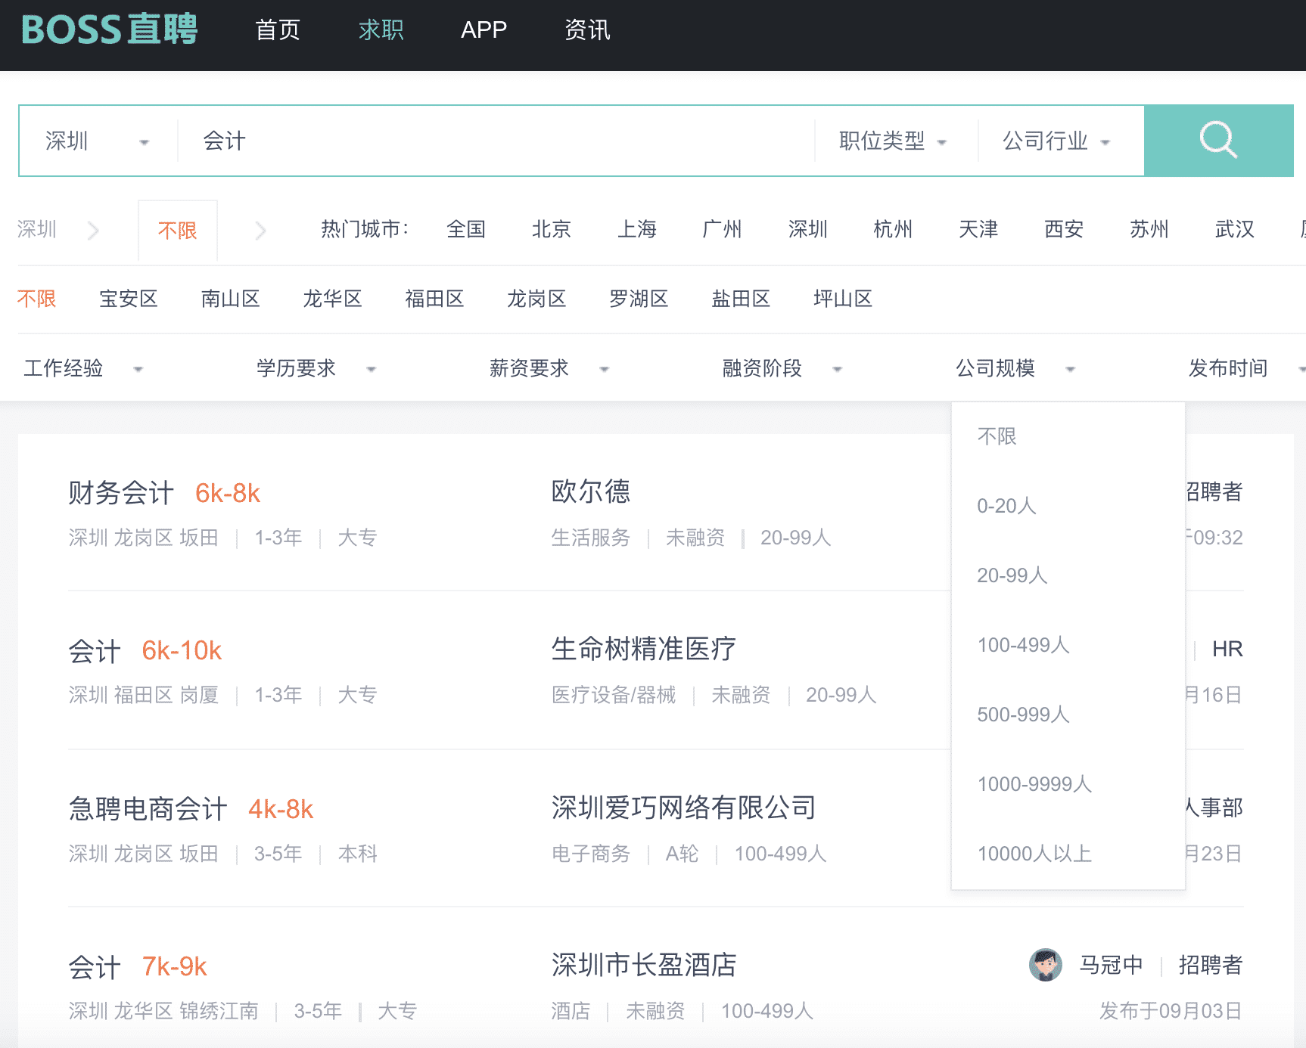Choose 西安 in hot cities
The width and height of the screenshot is (1306, 1048).
(x=1064, y=229)
